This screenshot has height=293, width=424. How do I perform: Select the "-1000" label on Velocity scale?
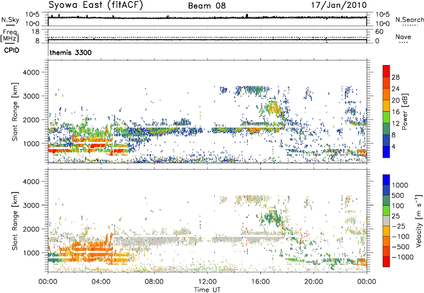coord(403,257)
